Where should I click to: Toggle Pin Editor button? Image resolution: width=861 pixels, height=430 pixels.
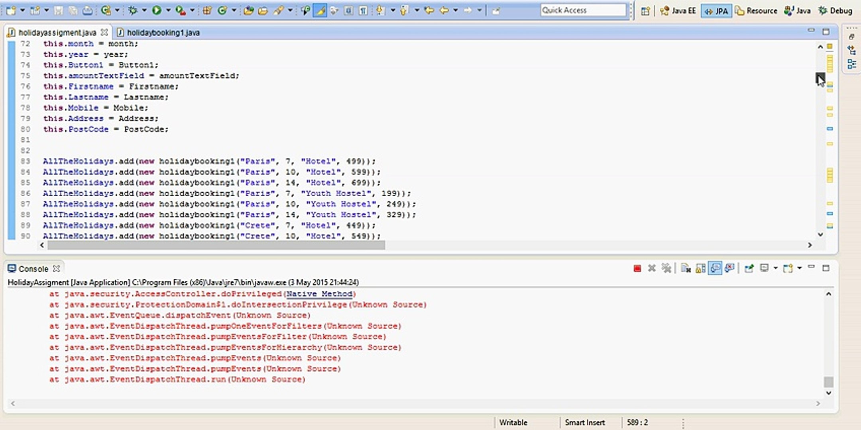(496, 11)
